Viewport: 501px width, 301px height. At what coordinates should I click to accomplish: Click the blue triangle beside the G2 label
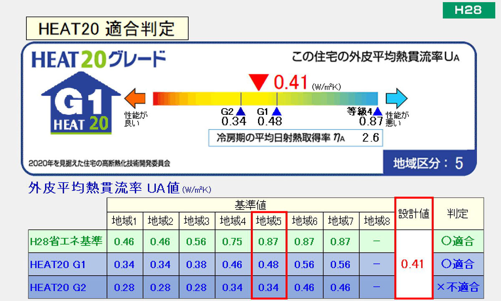(240, 111)
